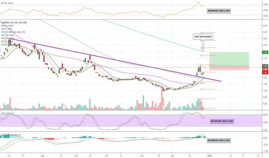Click the -0.50 level on MACD scale
269x158 pixels.
265,144
